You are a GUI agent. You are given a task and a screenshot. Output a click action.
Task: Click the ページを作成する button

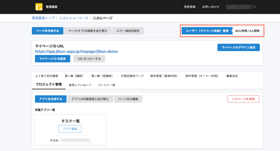(47, 31)
